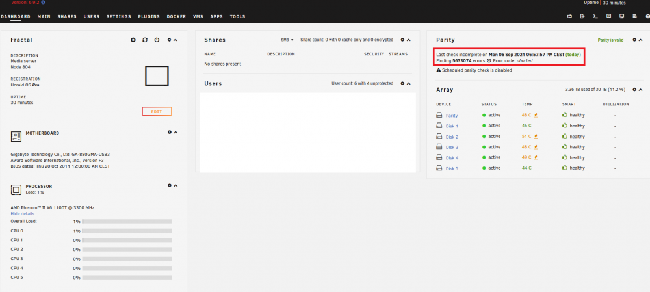Open the Disk 2 link
Viewport: 650px width, 292px height.
[452, 137]
